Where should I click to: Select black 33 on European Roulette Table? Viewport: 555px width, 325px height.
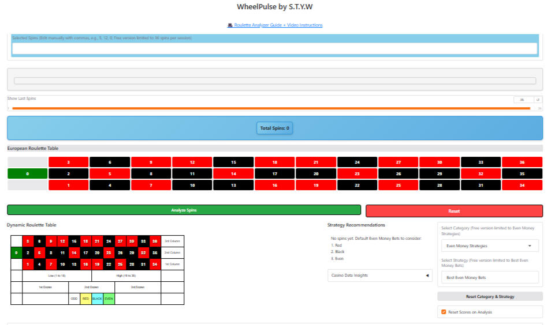(480, 162)
